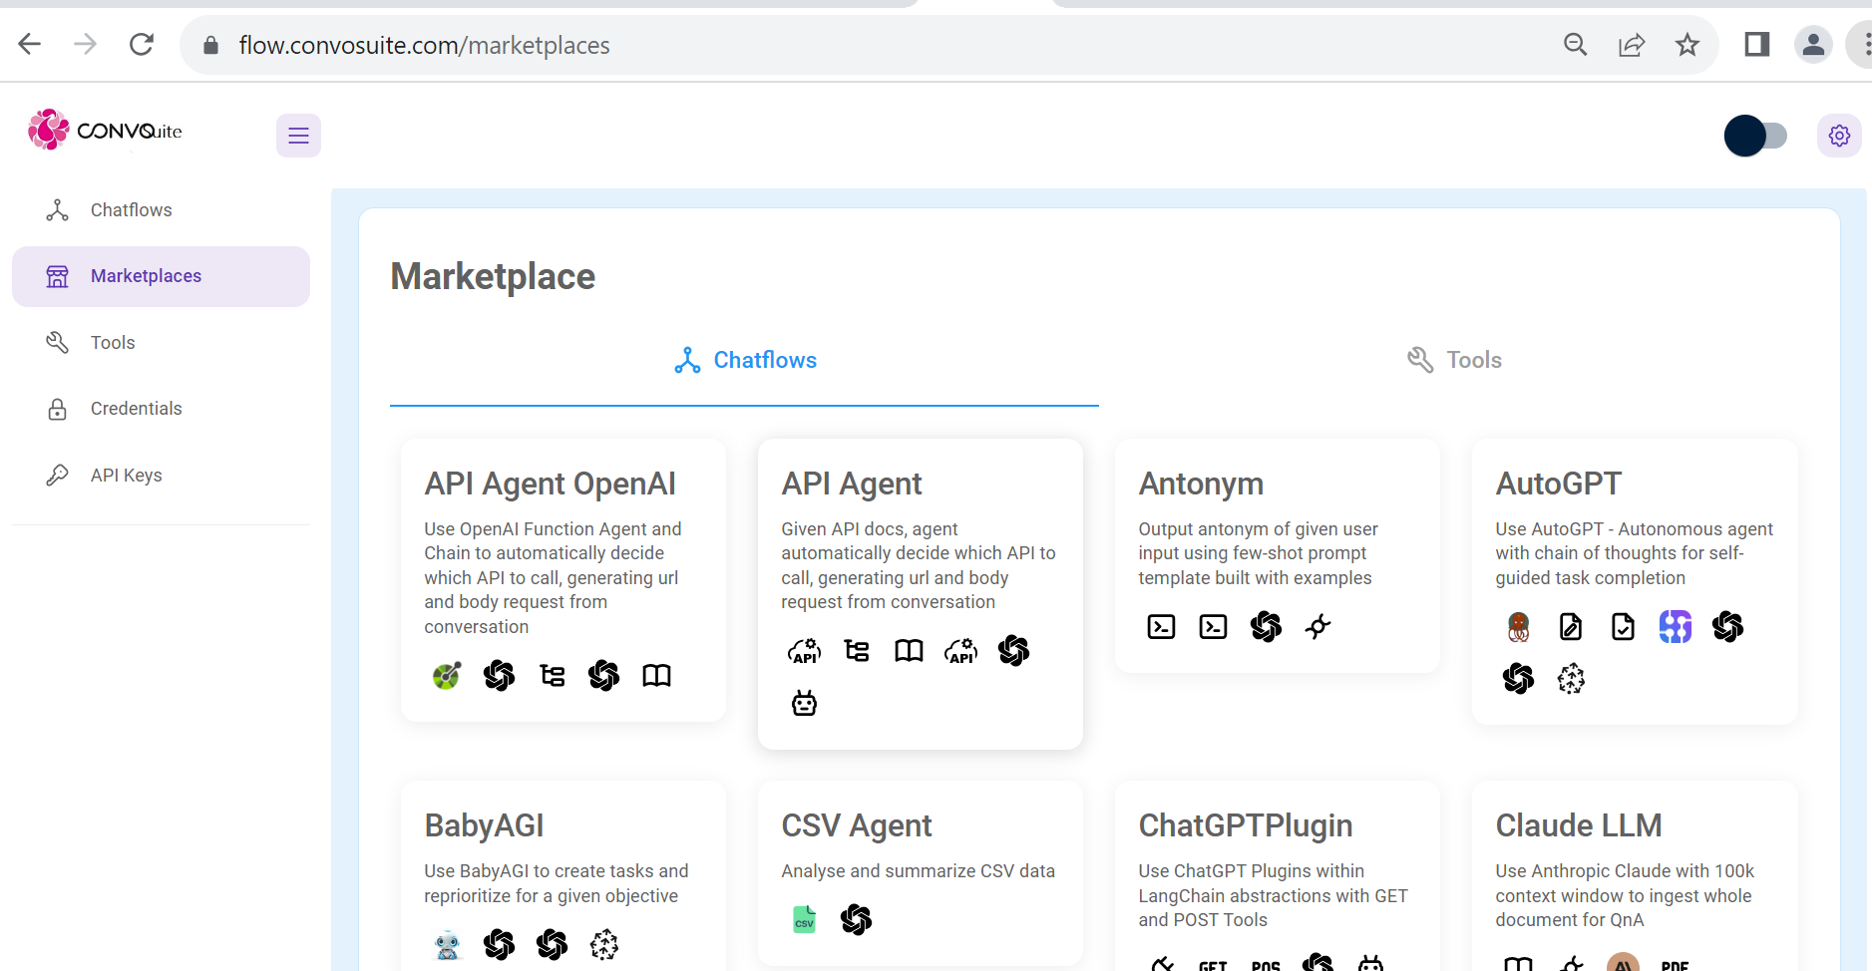
Task: Share this page from the address bar
Action: click(1632, 45)
